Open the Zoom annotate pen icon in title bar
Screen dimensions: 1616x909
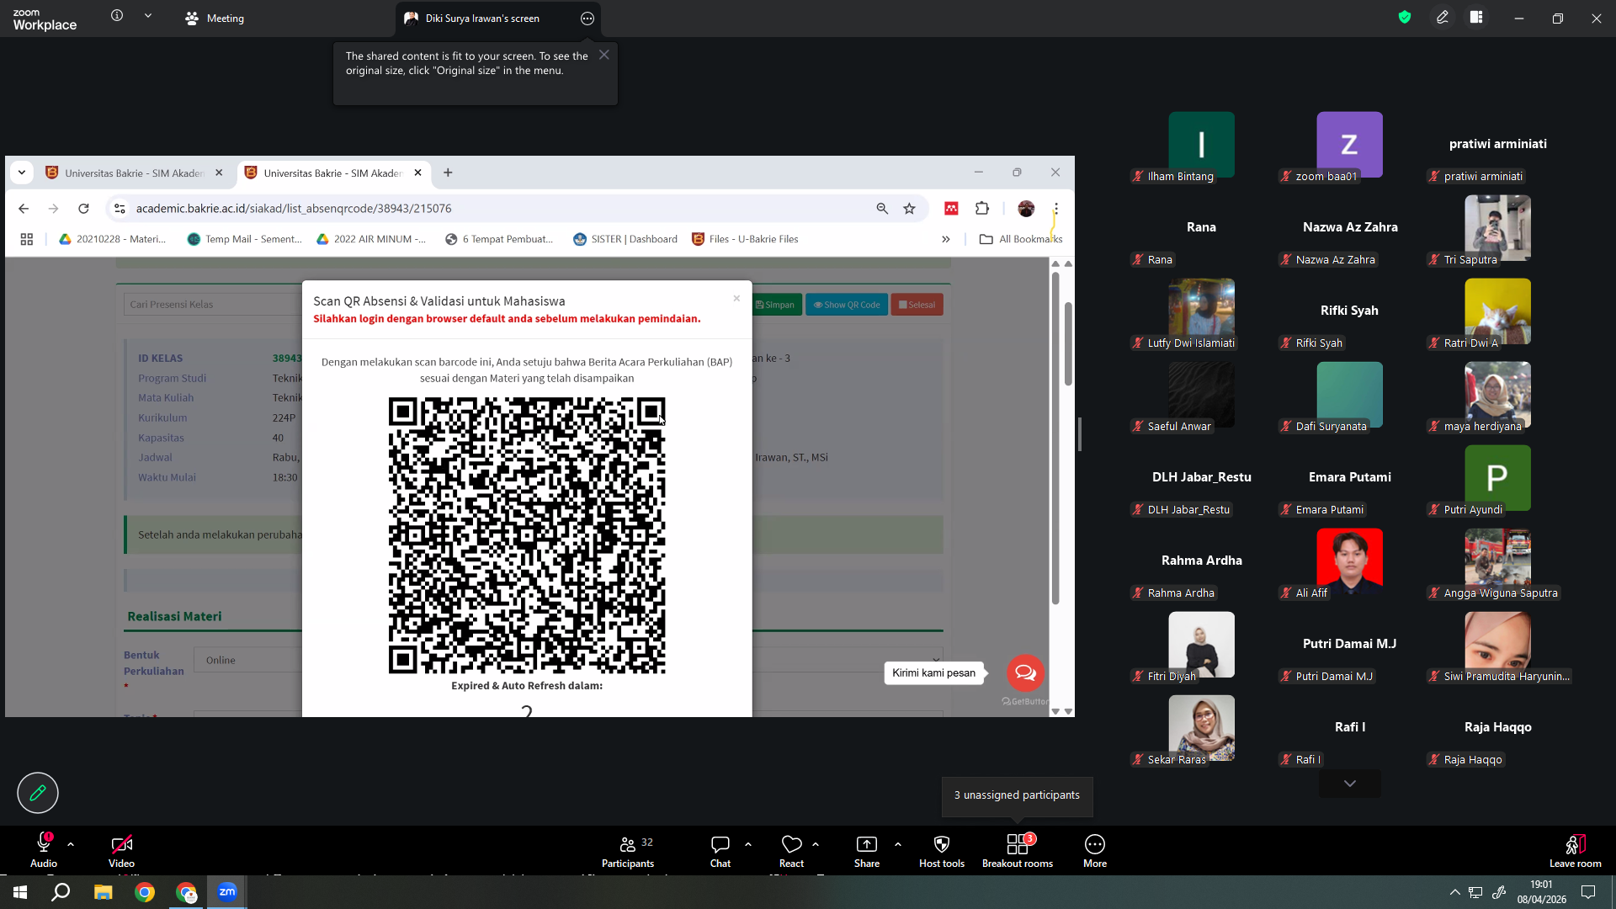1443,17
